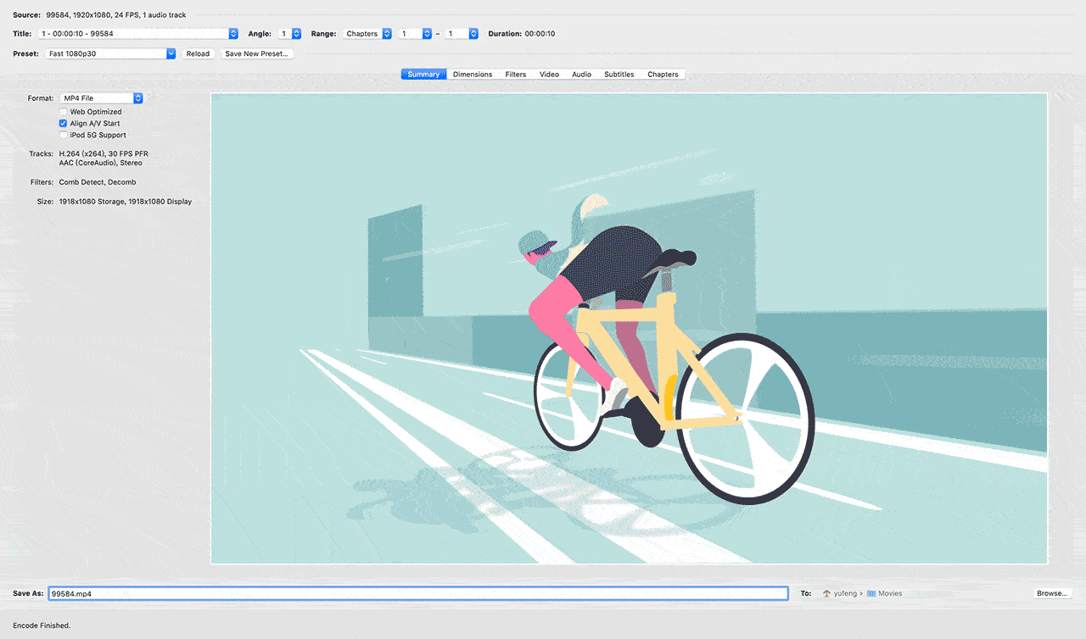Toggle iPod 5G Support checkbox
1086x639 pixels.
click(64, 136)
